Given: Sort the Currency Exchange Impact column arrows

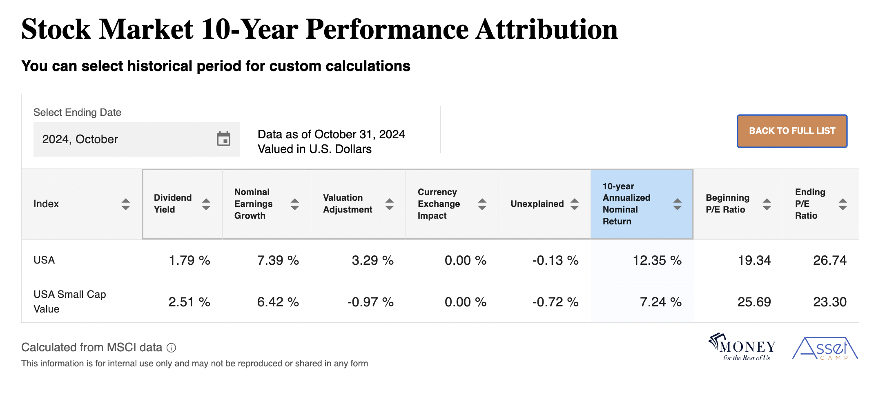Looking at the screenshot, I should pyautogui.click(x=482, y=204).
